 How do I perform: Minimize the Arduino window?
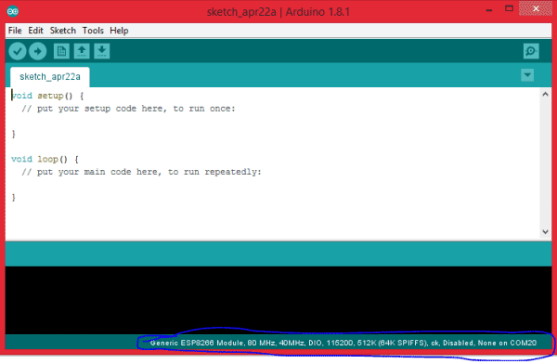click(489, 9)
